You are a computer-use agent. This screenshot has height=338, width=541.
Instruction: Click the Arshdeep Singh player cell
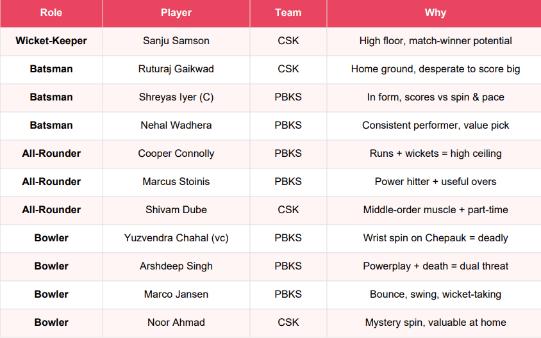[x=176, y=266]
